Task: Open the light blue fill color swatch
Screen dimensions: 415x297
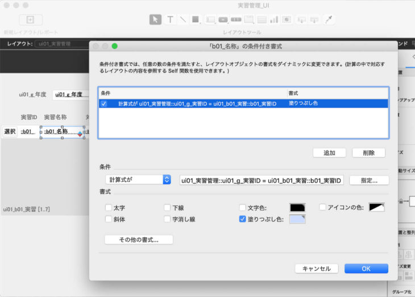Action: click(297, 218)
